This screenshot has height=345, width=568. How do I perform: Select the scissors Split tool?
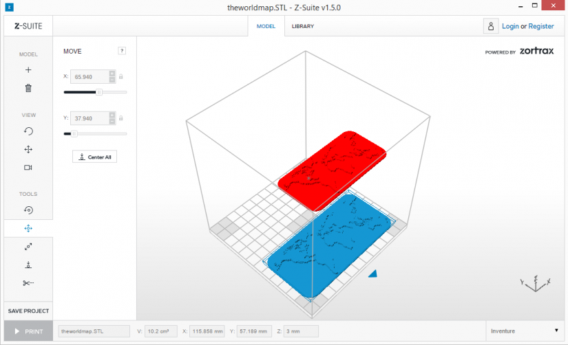coord(28,282)
